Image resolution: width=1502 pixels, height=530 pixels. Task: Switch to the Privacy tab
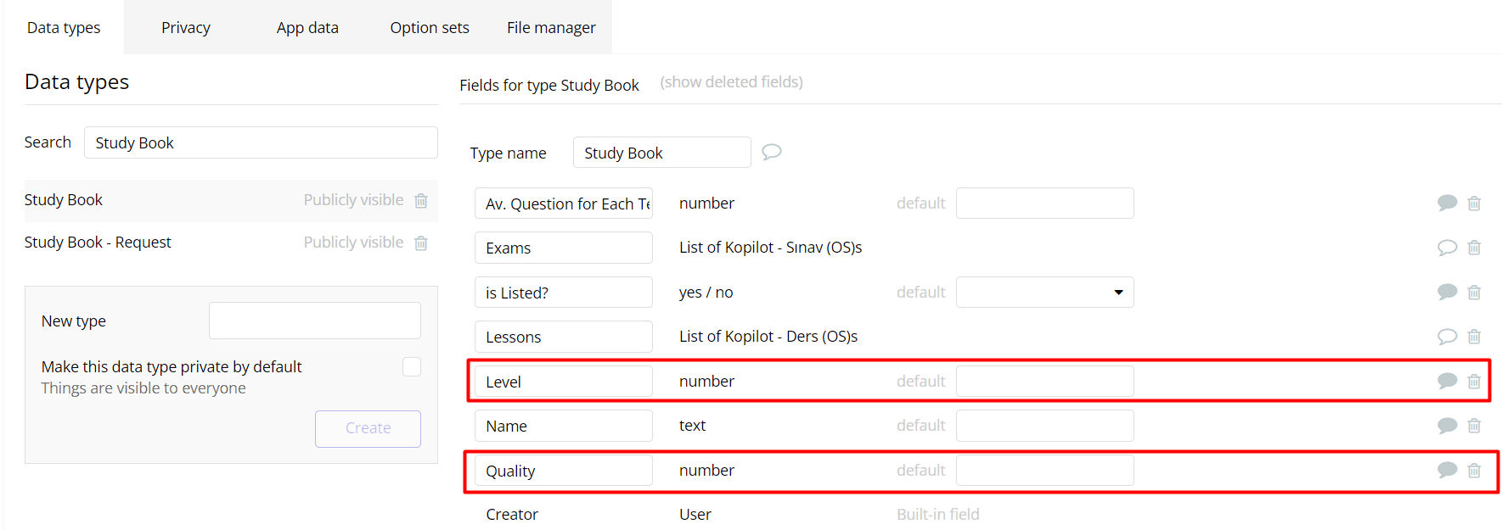(186, 27)
